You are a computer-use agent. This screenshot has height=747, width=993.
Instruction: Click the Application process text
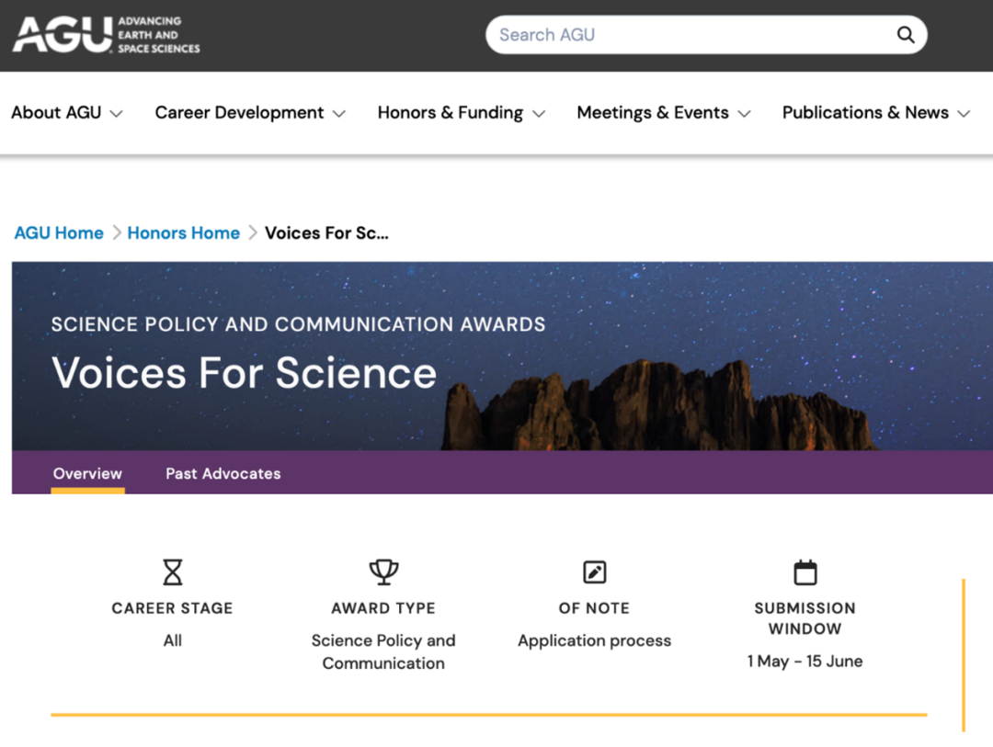[594, 640]
